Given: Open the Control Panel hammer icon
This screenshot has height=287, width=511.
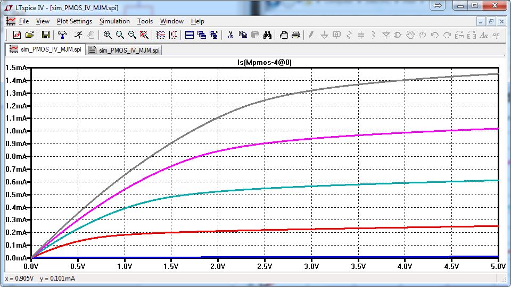Looking at the screenshot, I should pyautogui.click(x=62, y=35).
